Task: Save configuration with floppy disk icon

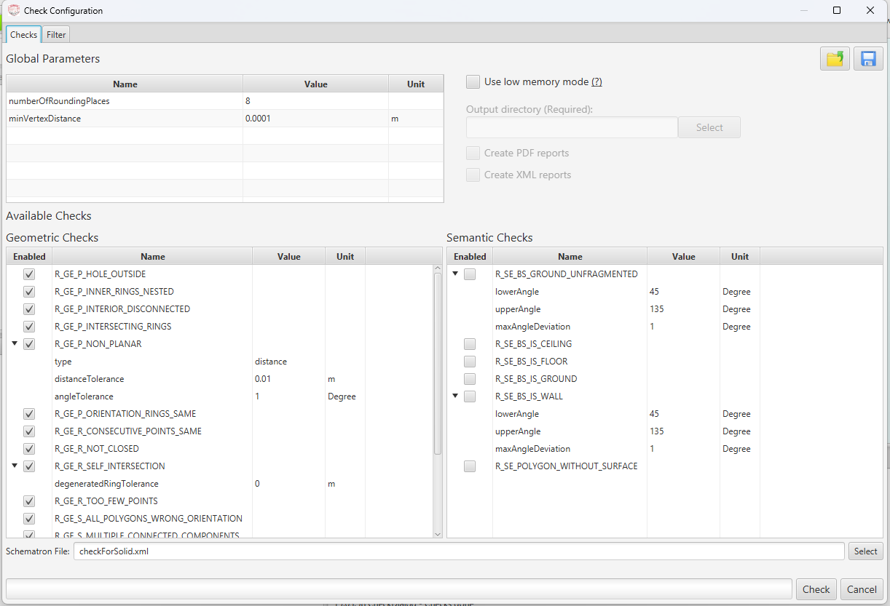Action: (x=868, y=59)
